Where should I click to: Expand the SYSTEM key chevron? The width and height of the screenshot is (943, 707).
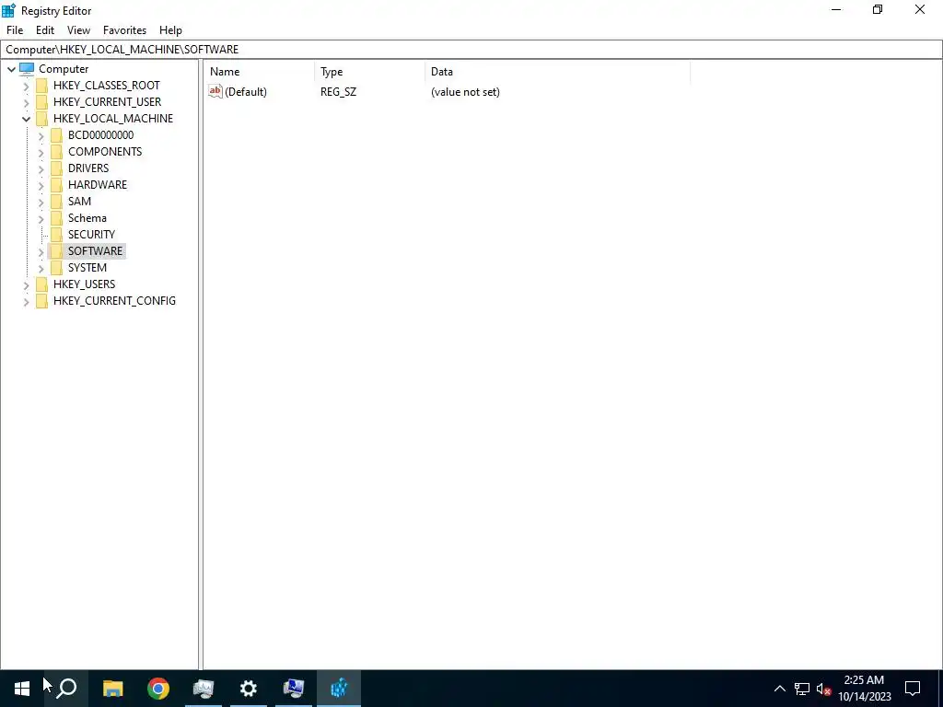pos(41,268)
